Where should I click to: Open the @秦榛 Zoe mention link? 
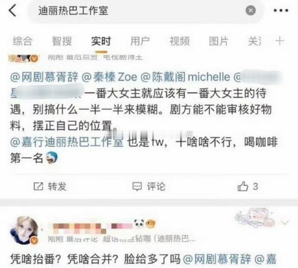(x=109, y=77)
